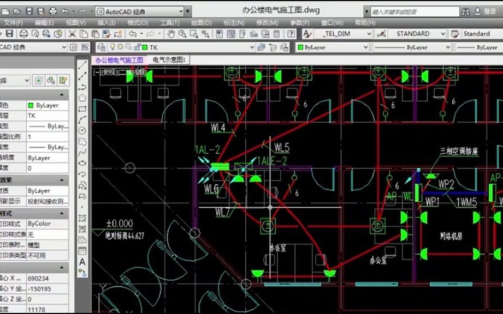Toggle the layer on/off lightbulb for TK

(113, 47)
